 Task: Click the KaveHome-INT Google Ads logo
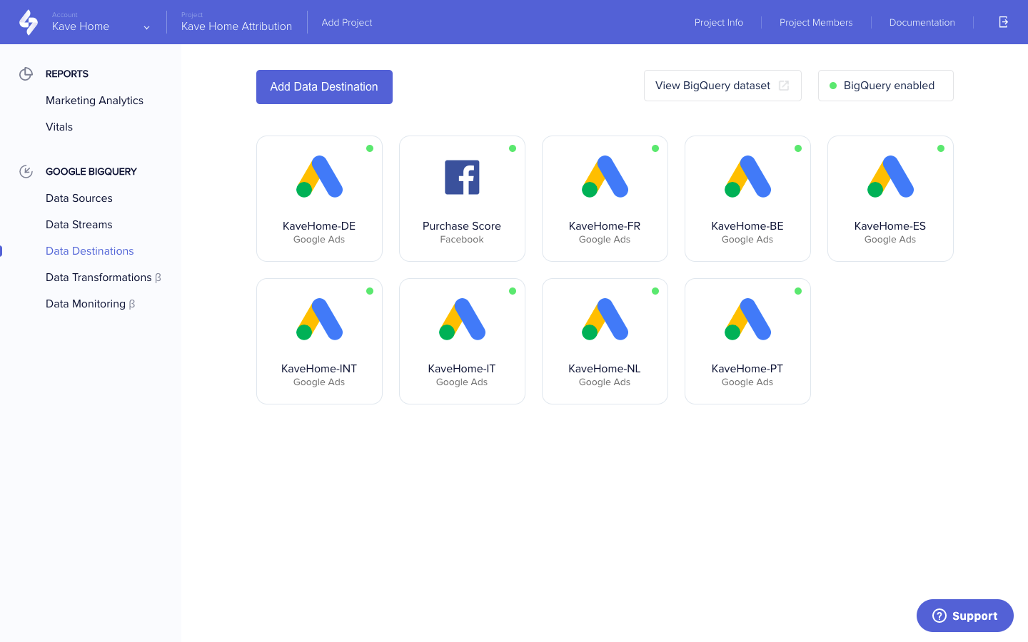[x=319, y=319]
